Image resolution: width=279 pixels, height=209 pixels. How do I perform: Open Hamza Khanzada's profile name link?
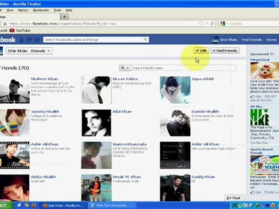coord(130,144)
